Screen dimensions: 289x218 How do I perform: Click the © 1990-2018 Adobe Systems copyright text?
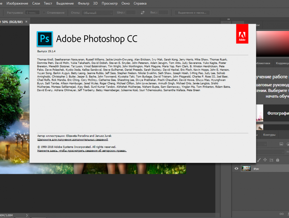pyautogui.click(x=77, y=147)
